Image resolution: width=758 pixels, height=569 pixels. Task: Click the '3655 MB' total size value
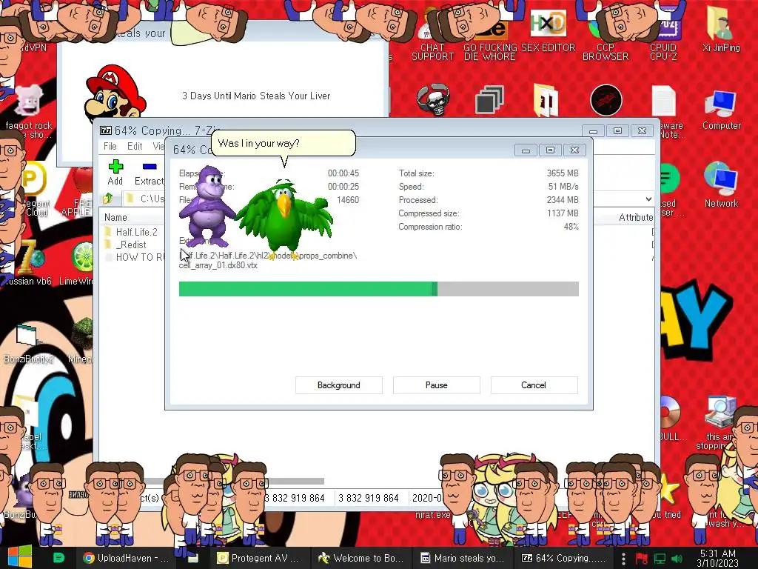coord(563,173)
